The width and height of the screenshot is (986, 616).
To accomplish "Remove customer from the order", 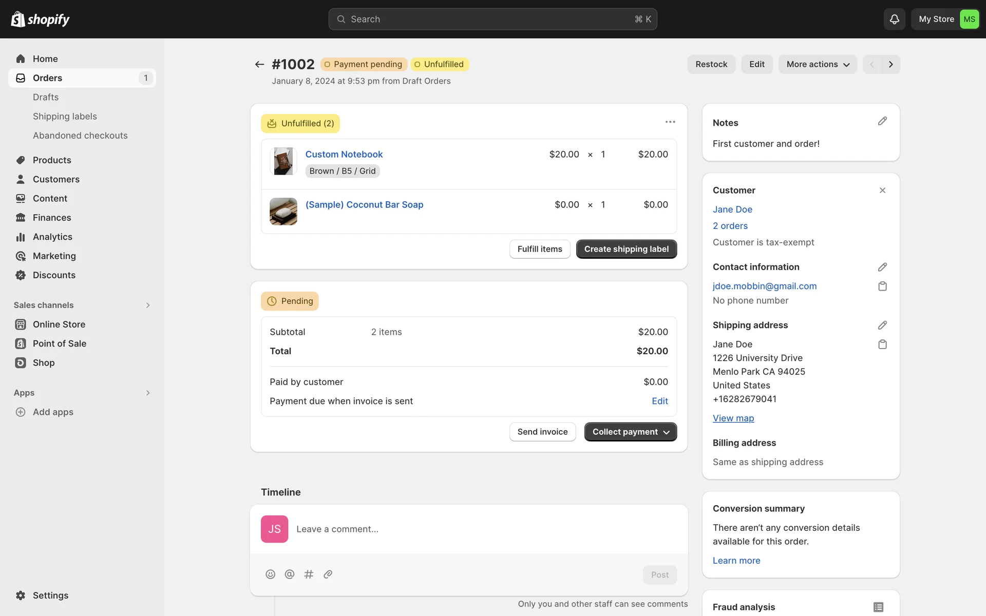I will click(882, 190).
